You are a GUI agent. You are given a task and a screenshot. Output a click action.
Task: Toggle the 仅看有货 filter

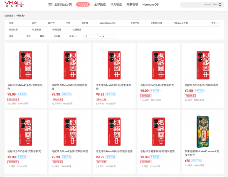pos(36,30)
